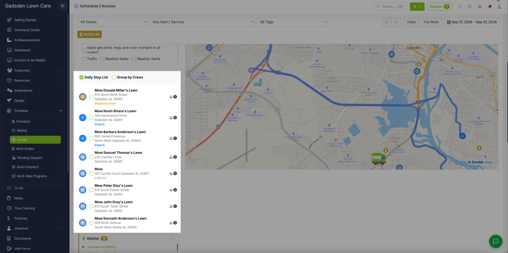The image size is (508, 253).
Task: Toggle the Weather Radar checkbox
Action: pyautogui.click(x=102, y=59)
